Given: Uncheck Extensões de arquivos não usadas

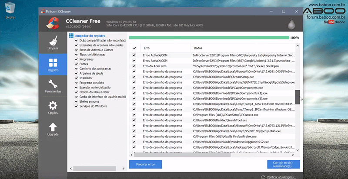Looking at the screenshot, I should (x=77, y=45).
